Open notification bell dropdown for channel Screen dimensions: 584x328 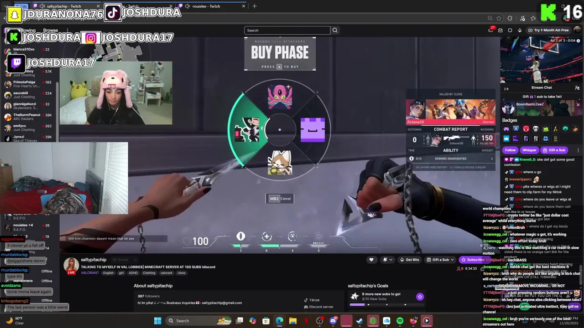[x=387, y=260]
